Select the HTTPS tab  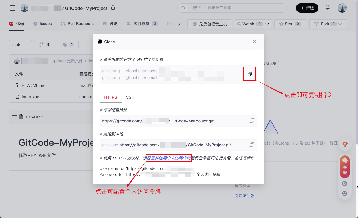111,97
